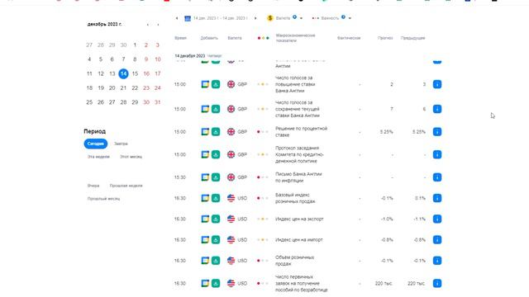Download the 'Протокол заседания Комитета' event
The image size is (529, 297).
[216, 154]
